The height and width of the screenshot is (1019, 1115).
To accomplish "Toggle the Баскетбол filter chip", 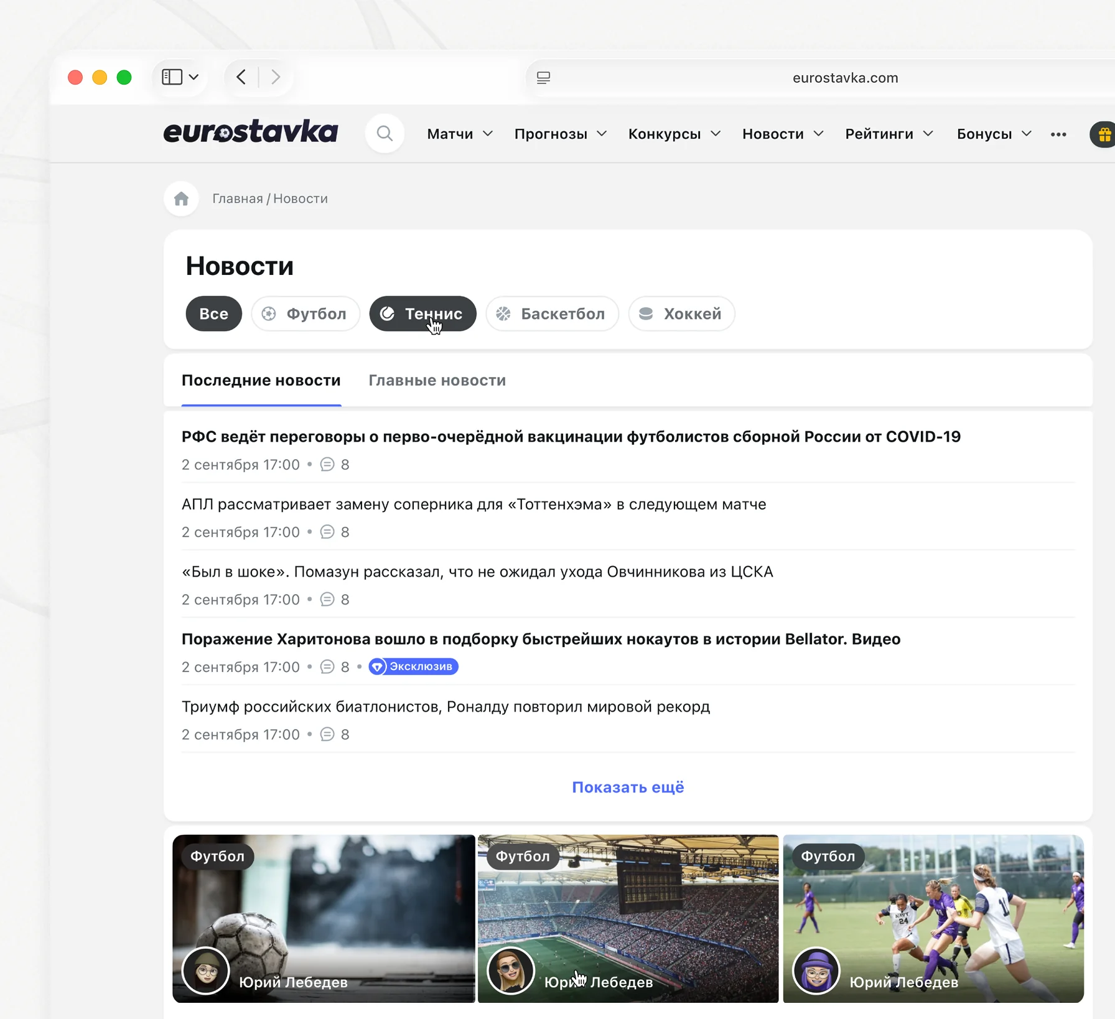I will tap(552, 314).
